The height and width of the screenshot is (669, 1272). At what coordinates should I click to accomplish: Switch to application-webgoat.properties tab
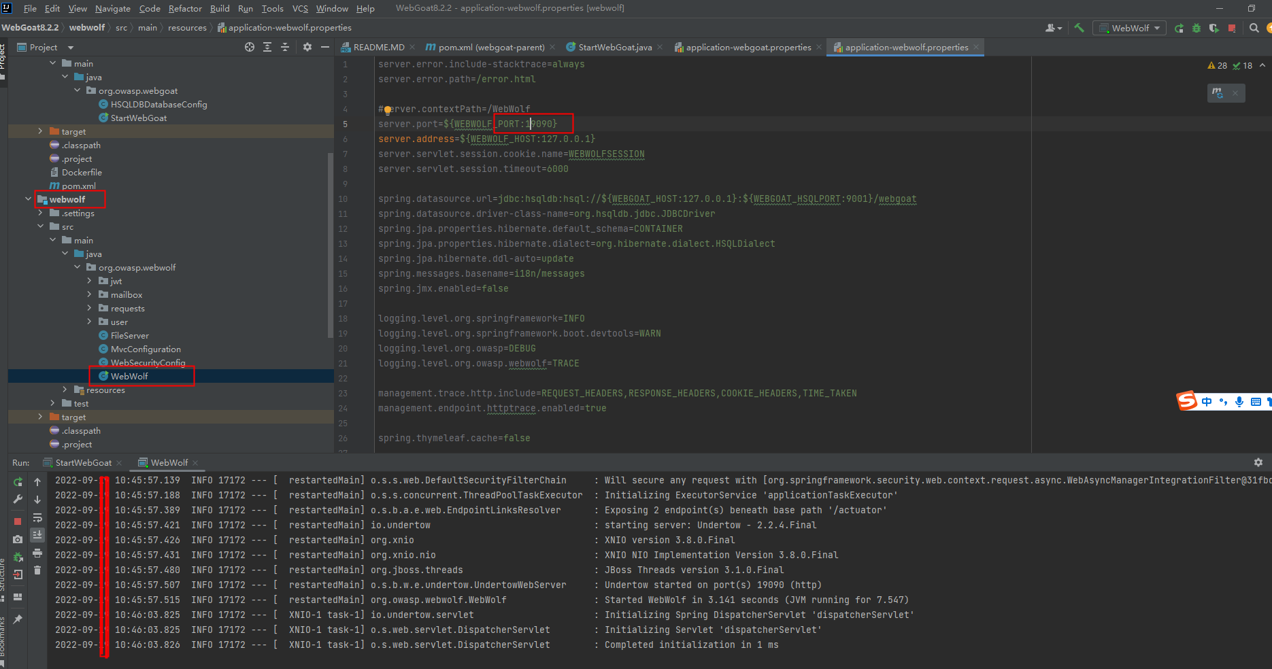pos(748,47)
